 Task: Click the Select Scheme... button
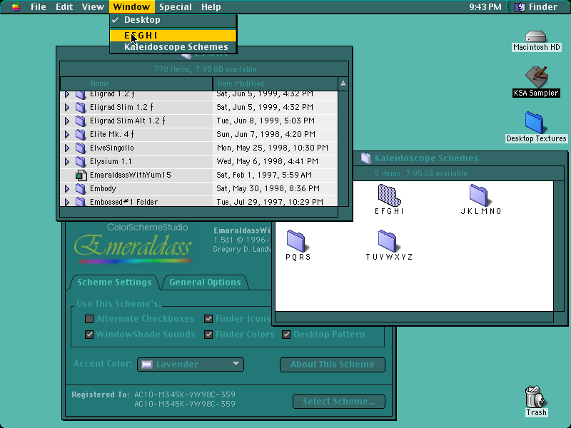339,402
